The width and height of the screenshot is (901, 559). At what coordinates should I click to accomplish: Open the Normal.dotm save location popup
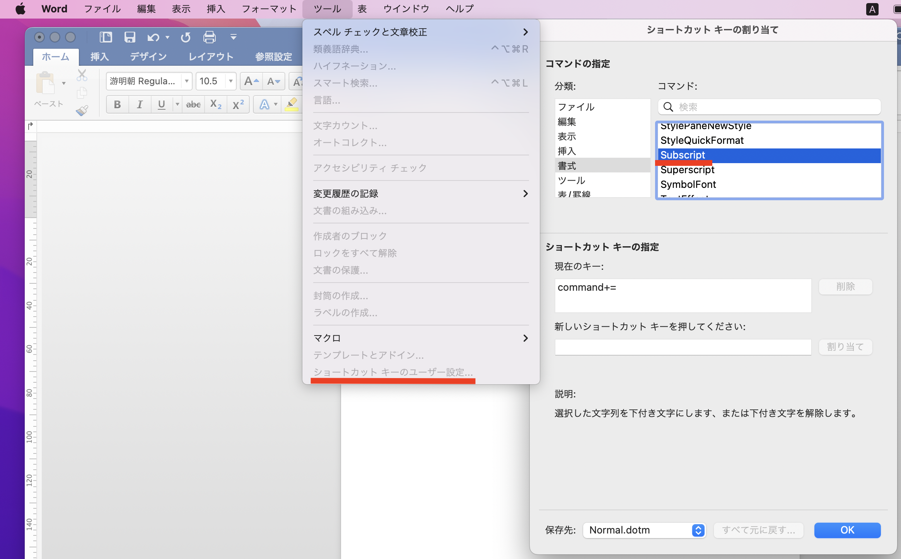point(644,530)
